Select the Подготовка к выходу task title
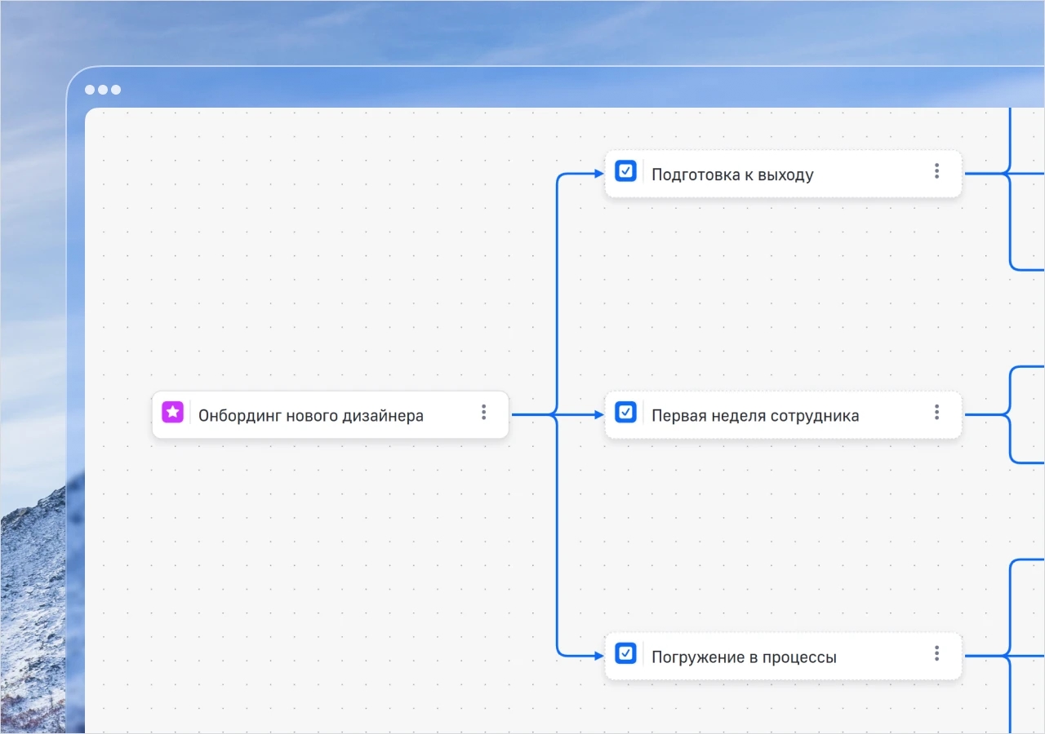 [732, 175]
